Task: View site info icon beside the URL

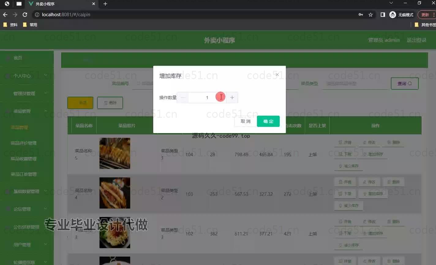Action: click(37, 14)
